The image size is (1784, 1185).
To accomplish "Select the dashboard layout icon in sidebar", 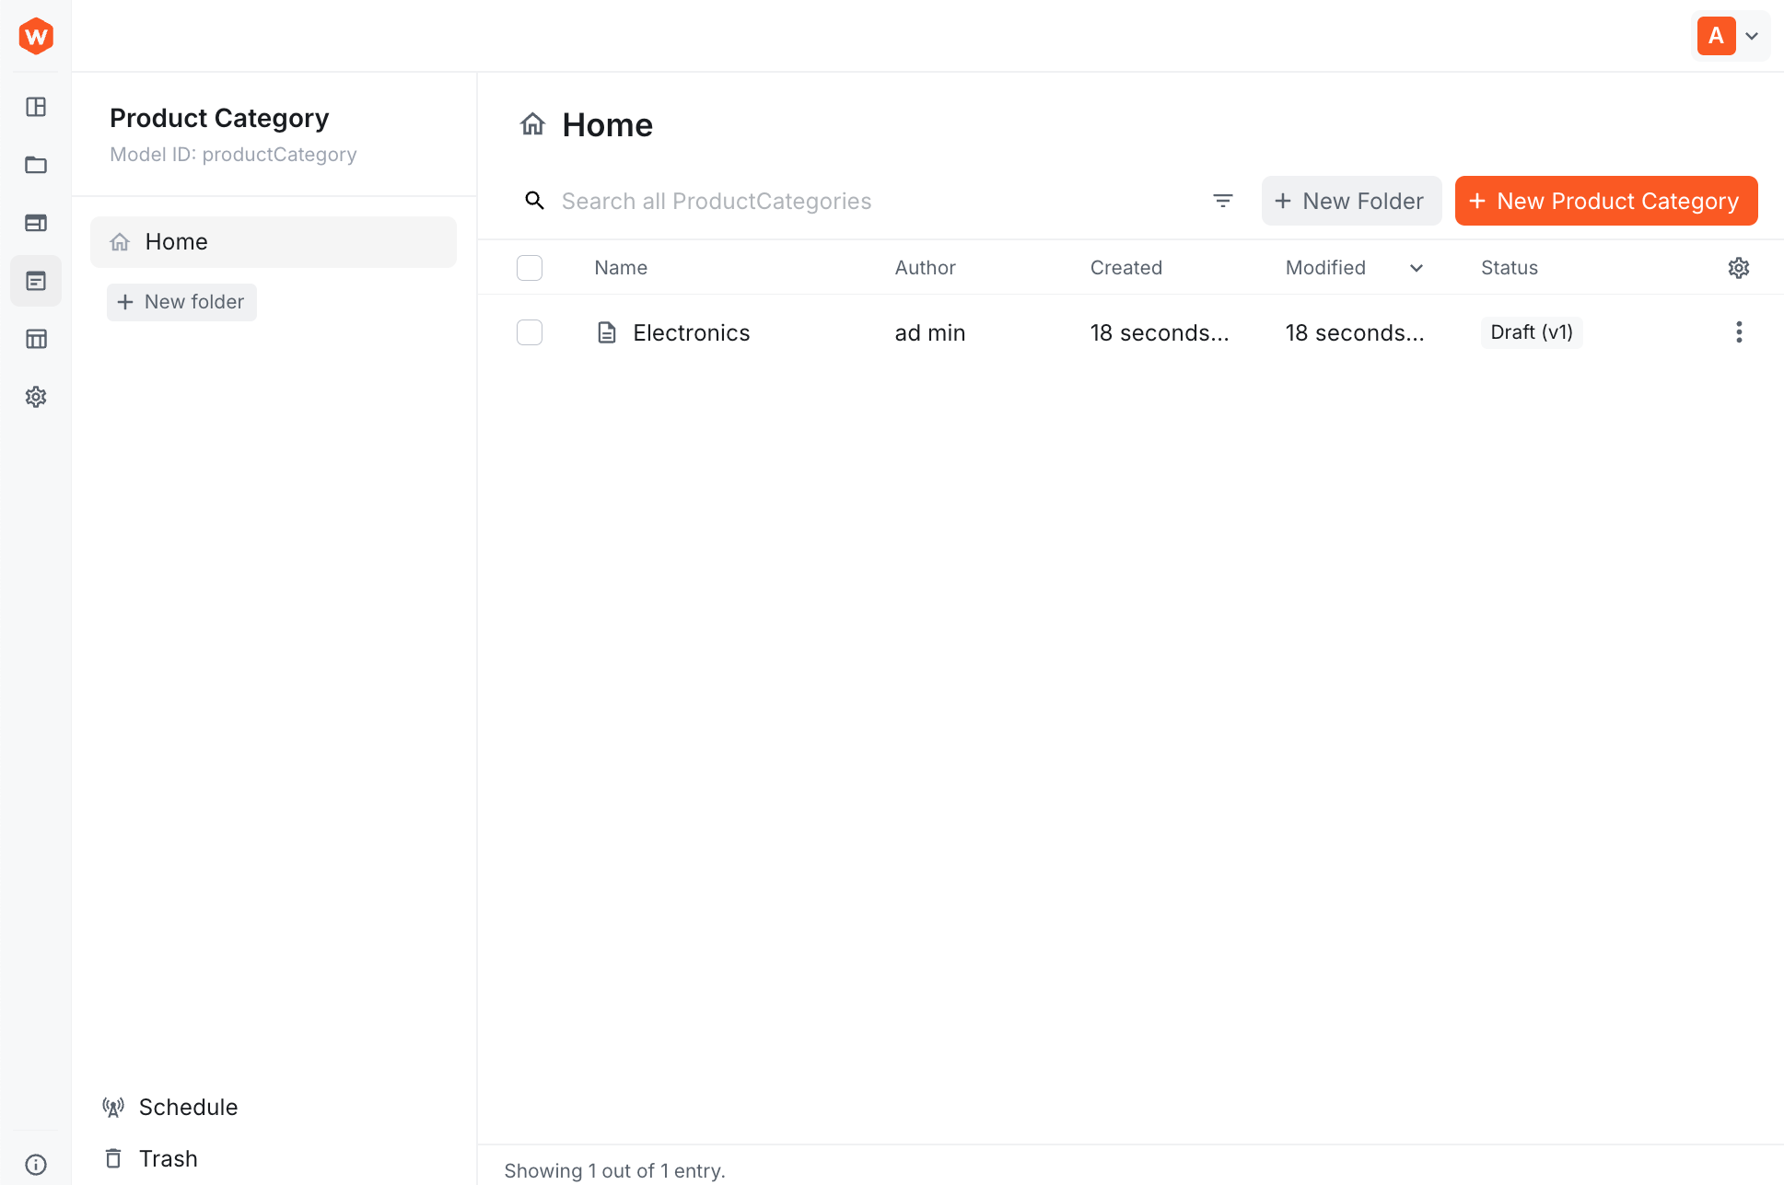I will coord(36,107).
